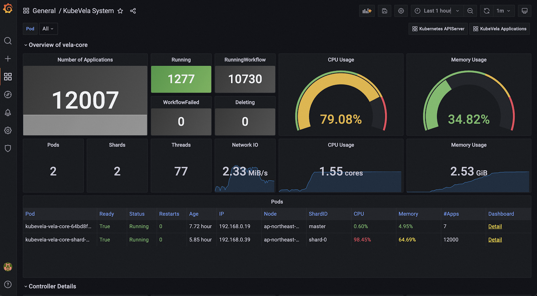Open Detail link for master pod row
This screenshot has width=537, height=296.
tap(495, 227)
